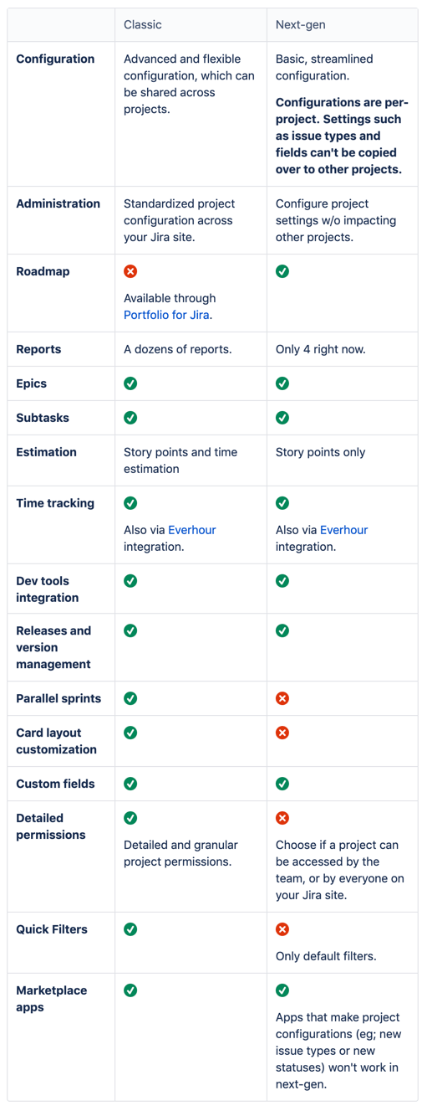Click green check for Next-gen Marketplace apps

(282, 990)
